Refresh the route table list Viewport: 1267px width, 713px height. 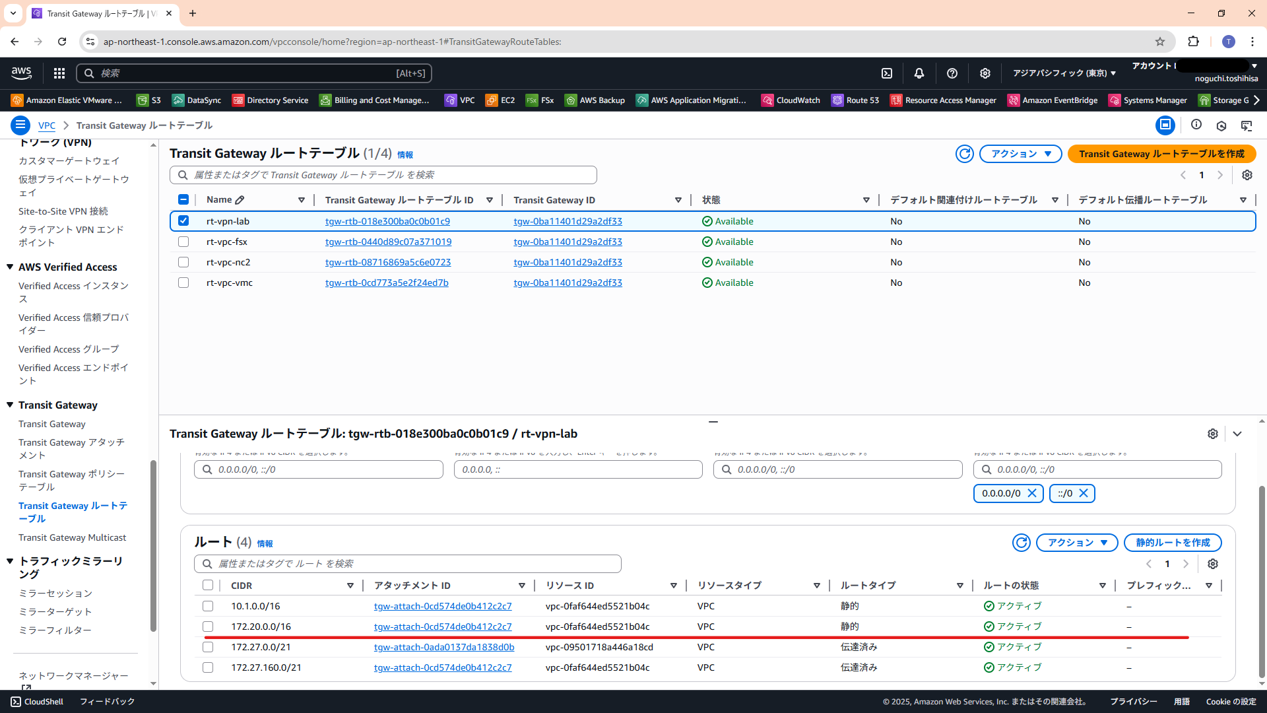point(964,154)
